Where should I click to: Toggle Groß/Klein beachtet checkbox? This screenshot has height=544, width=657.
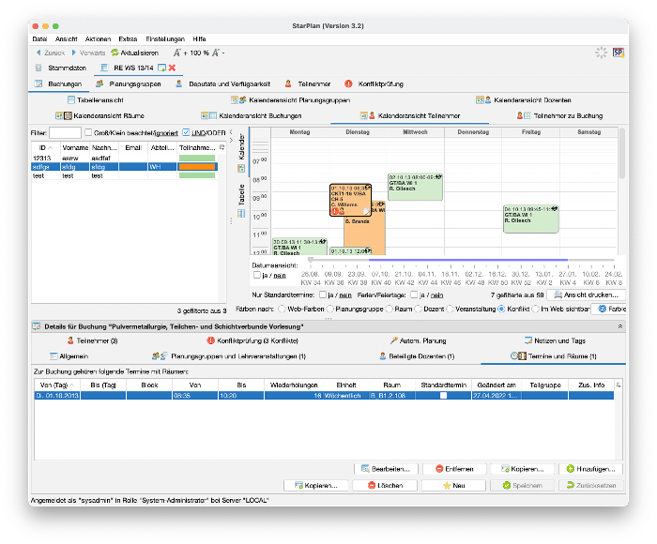click(x=88, y=132)
